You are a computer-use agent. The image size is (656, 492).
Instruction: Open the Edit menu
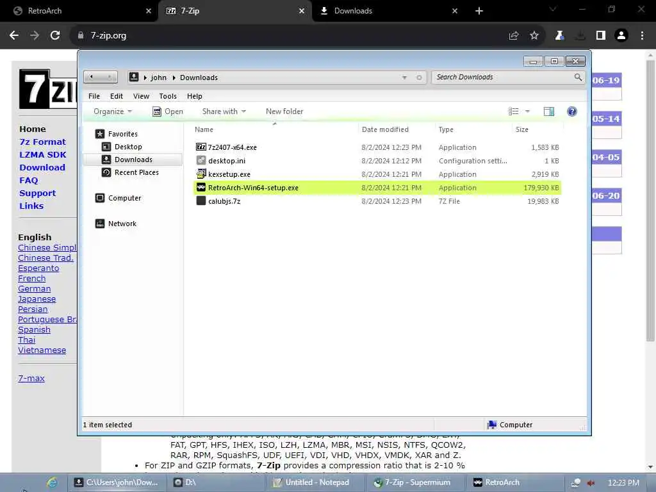click(x=117, y=96)
